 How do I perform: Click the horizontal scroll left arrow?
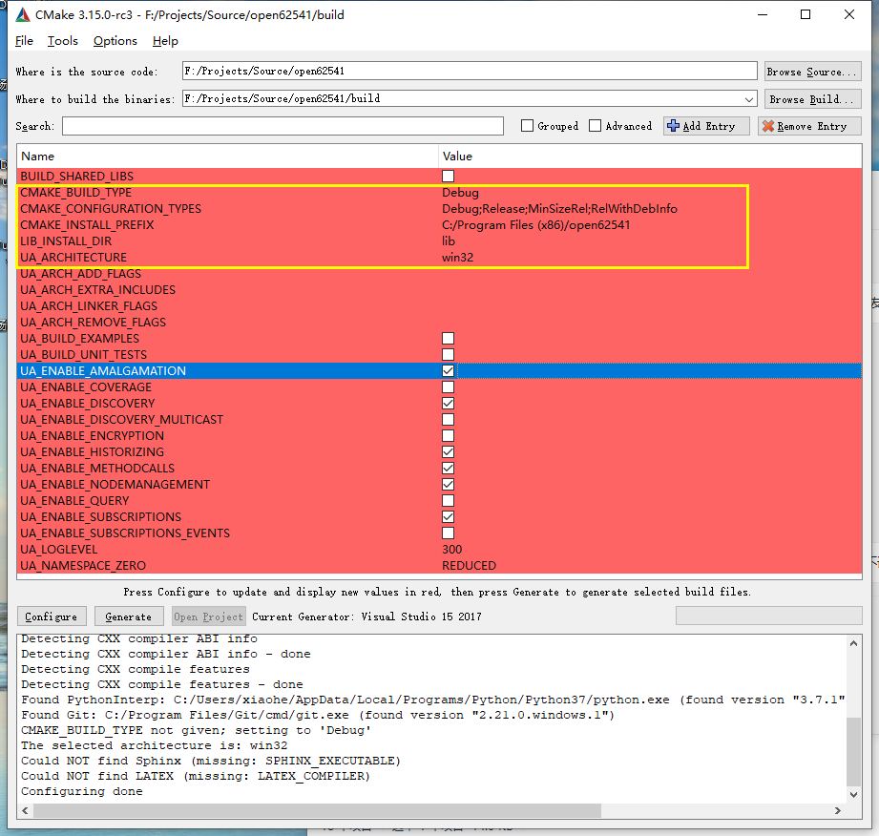pos(25,811)
